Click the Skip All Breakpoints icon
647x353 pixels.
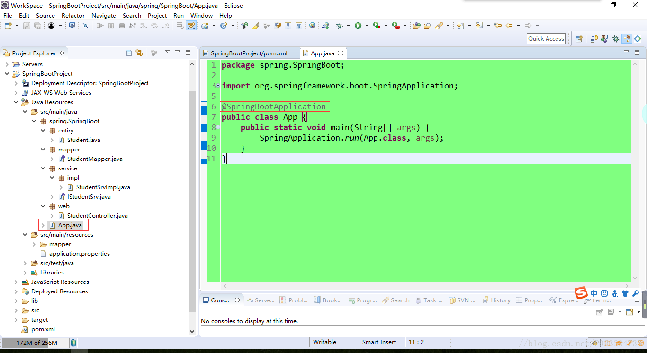pos(85,26)
